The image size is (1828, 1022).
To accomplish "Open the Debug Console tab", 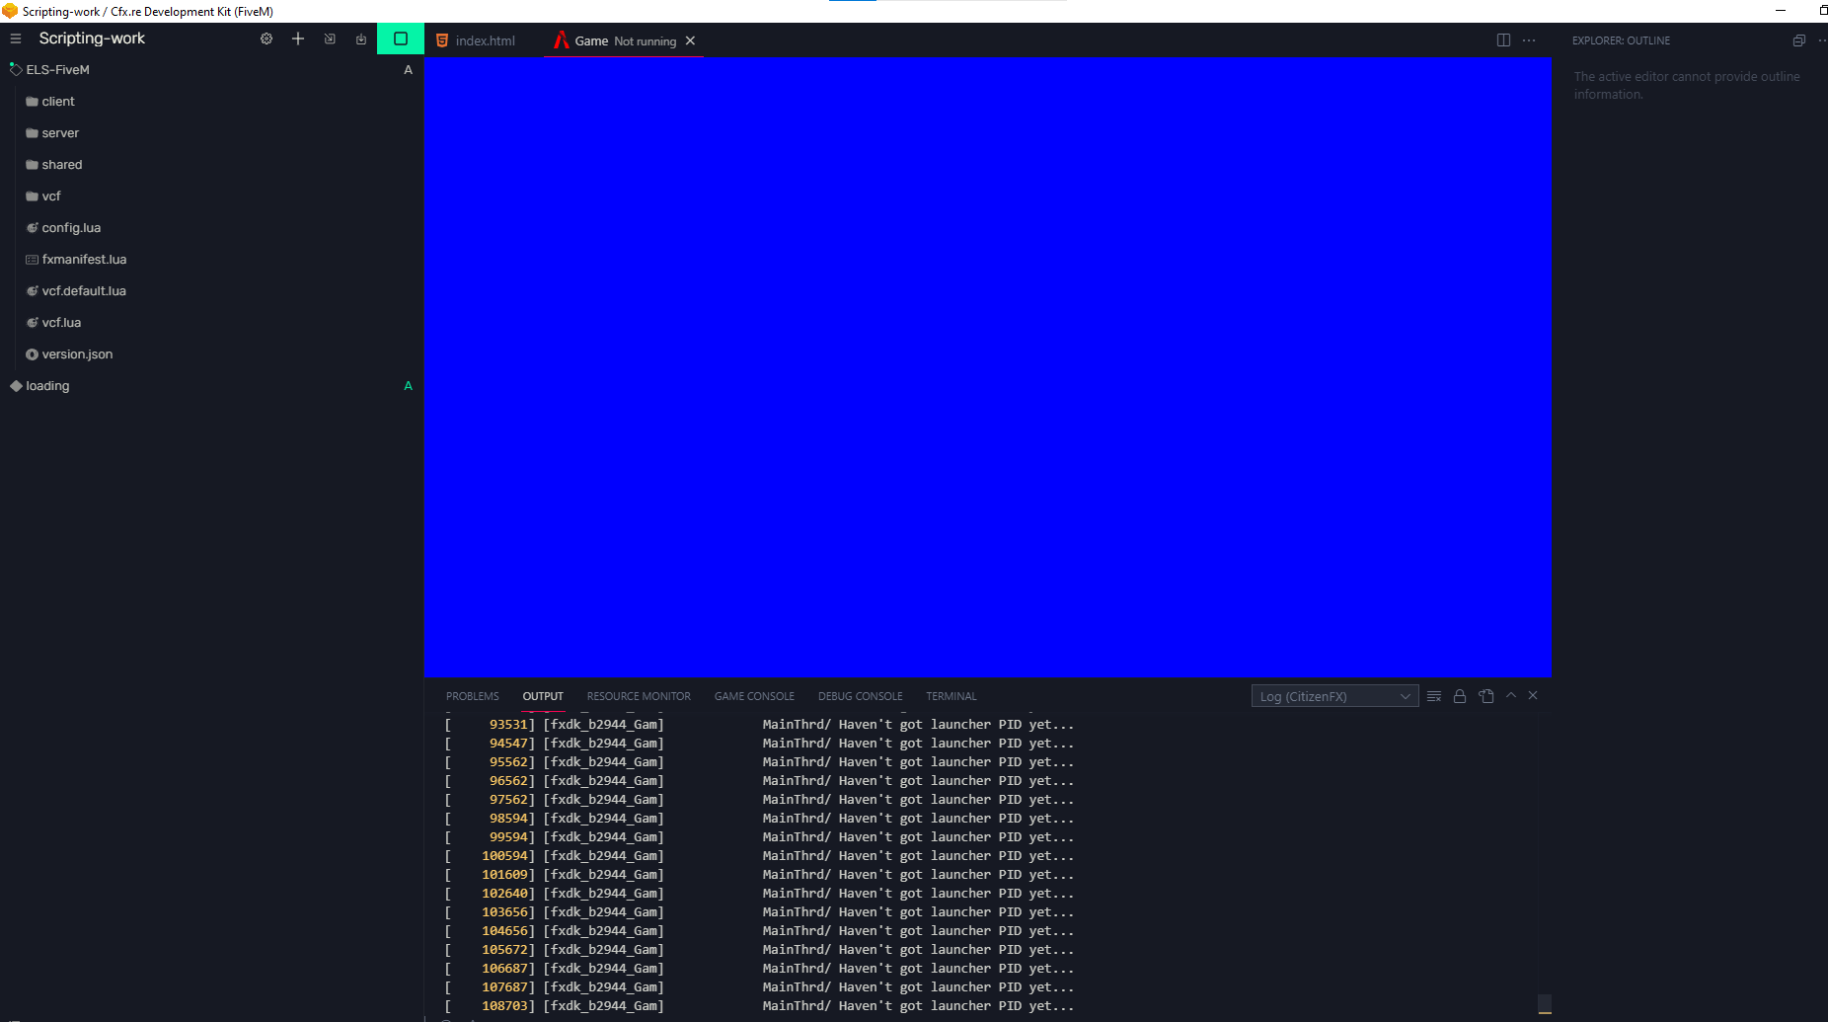I will point(860,696).
